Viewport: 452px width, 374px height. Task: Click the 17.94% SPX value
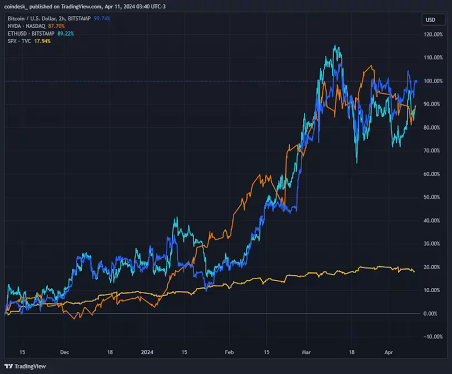tap(42, 41)
